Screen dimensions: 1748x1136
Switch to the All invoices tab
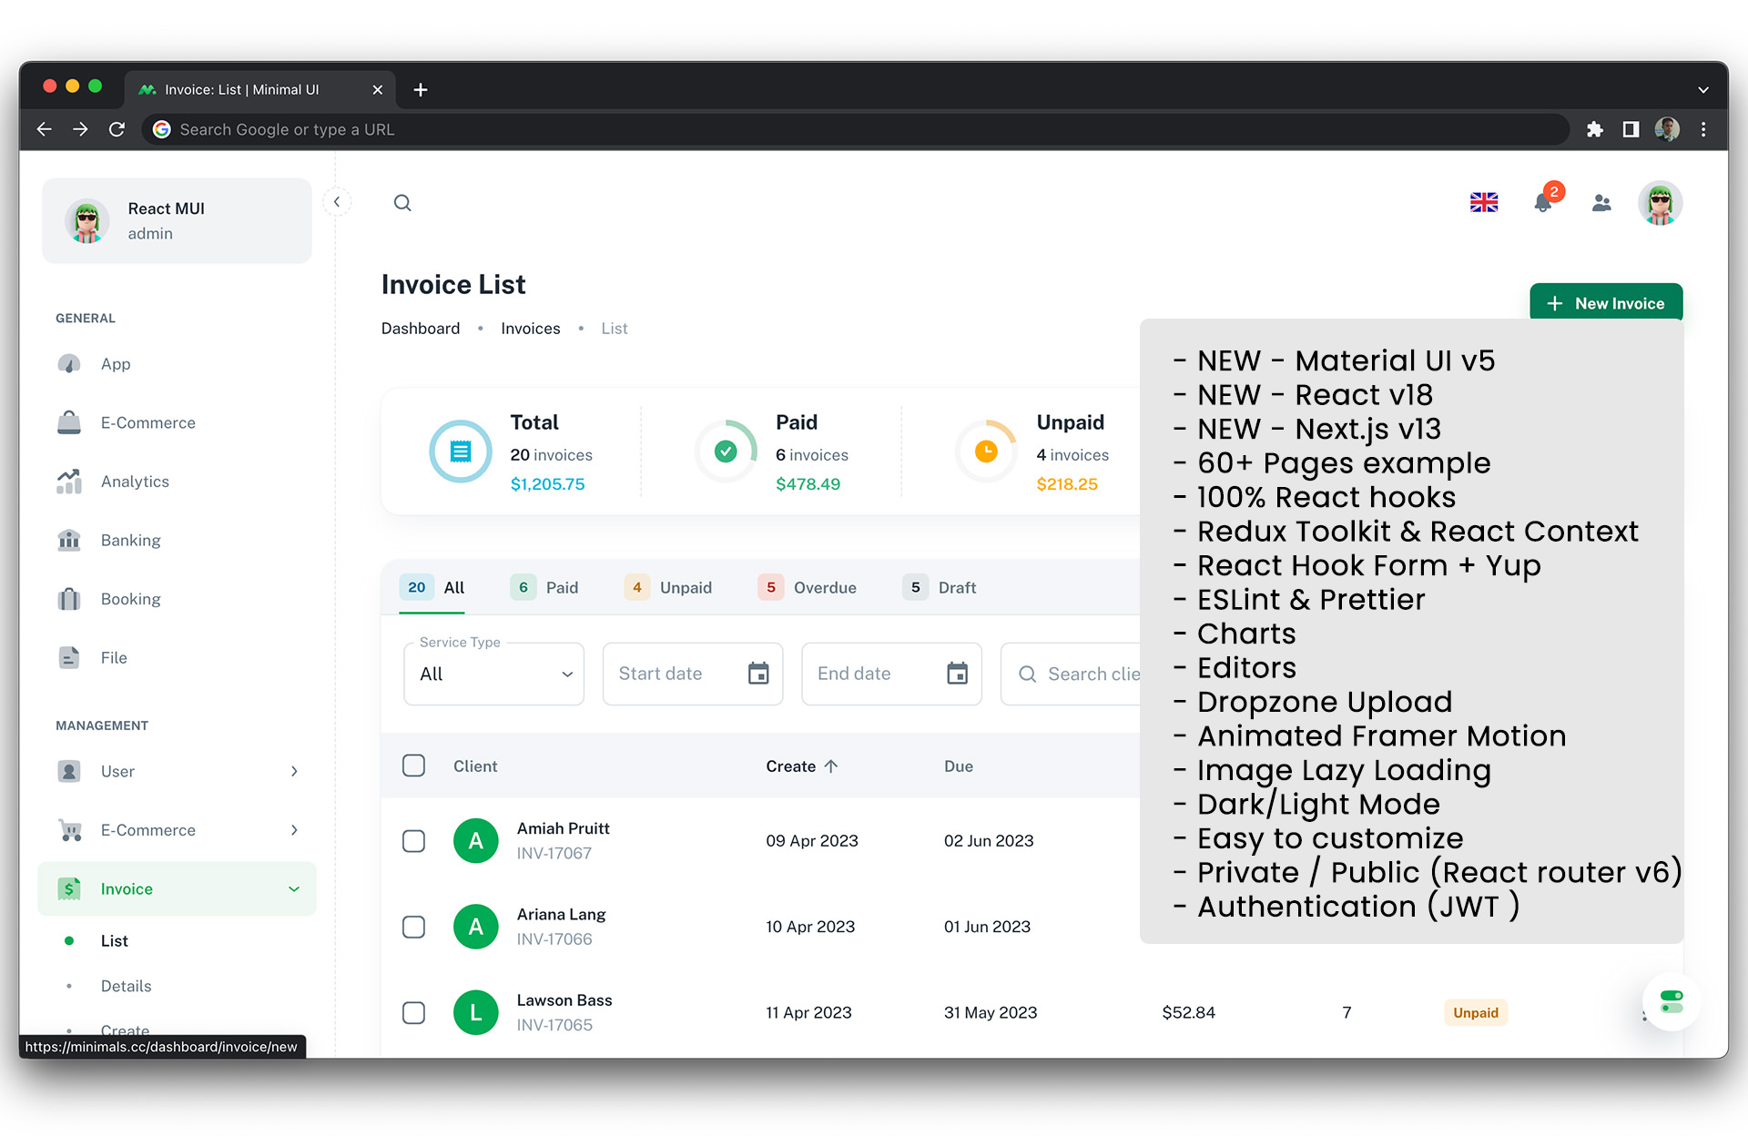(432, 588)
